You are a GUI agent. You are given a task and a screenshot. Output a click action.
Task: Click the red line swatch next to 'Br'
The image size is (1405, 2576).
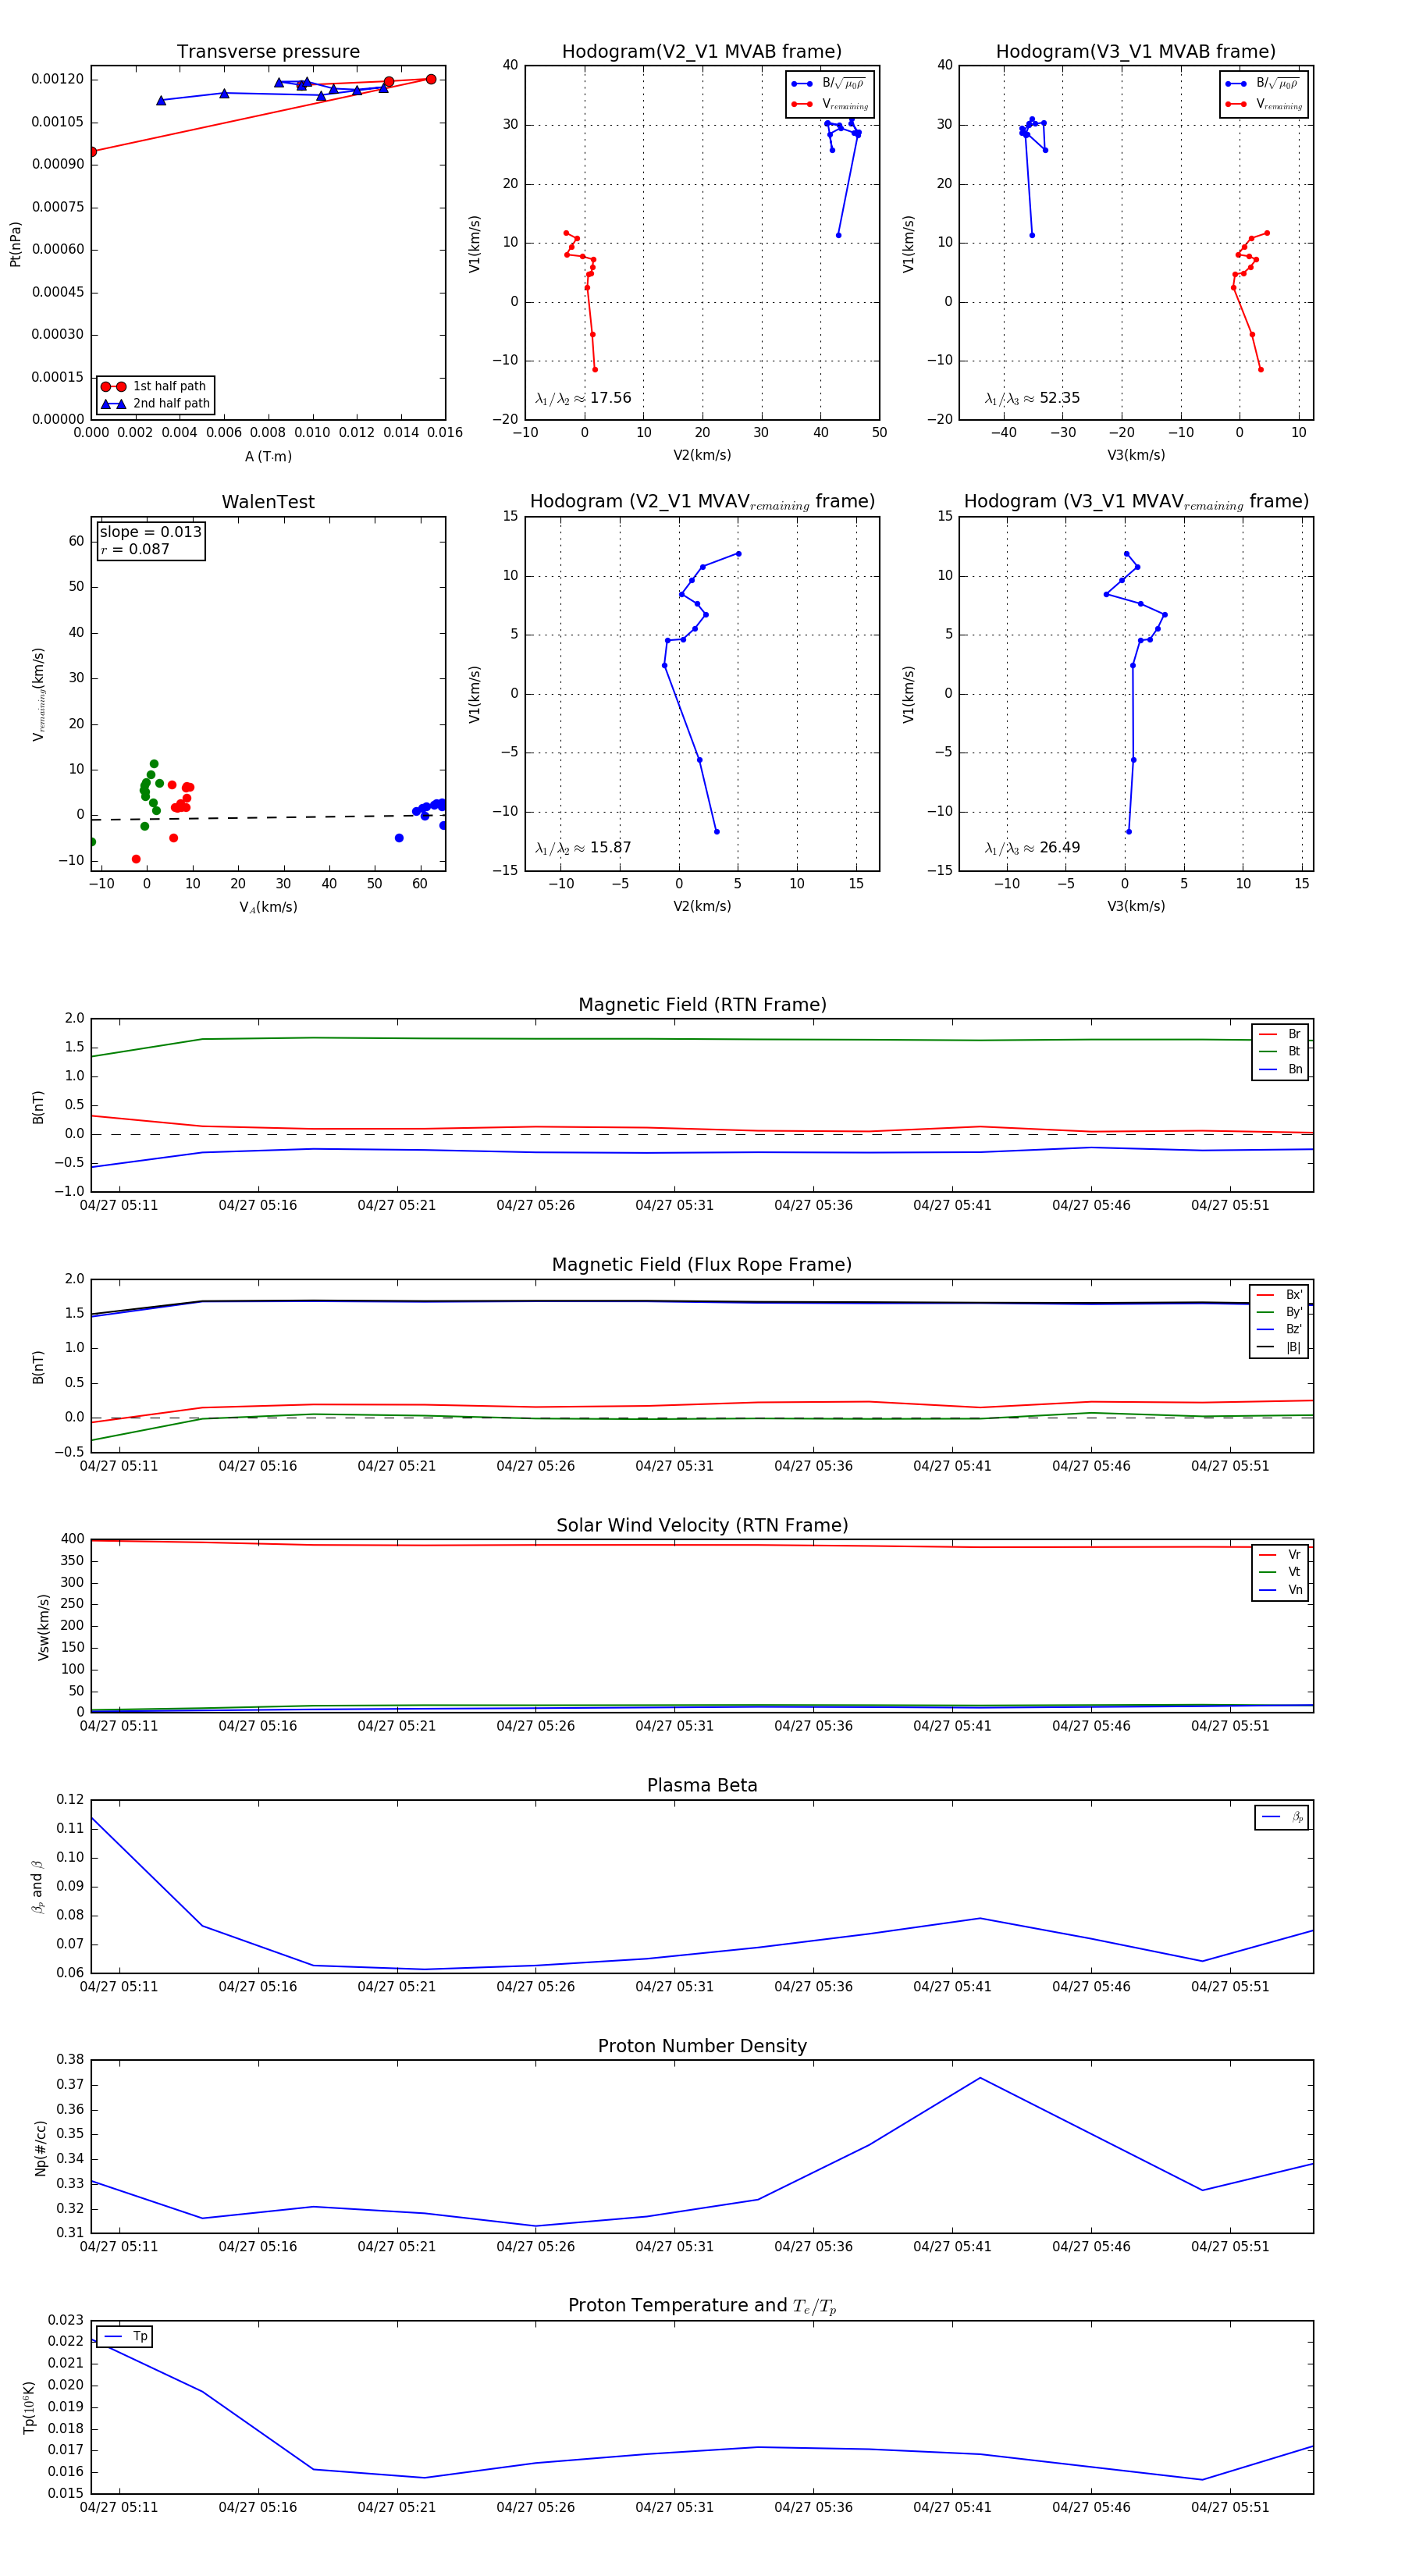[1268, 1034]
